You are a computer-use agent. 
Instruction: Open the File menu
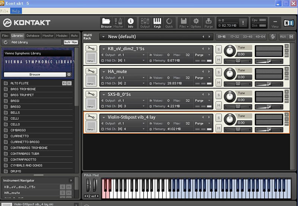point(4,11)
